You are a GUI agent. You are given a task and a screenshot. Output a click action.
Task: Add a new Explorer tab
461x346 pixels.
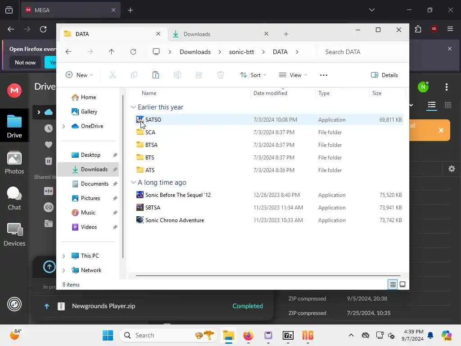tap(286, 34)
